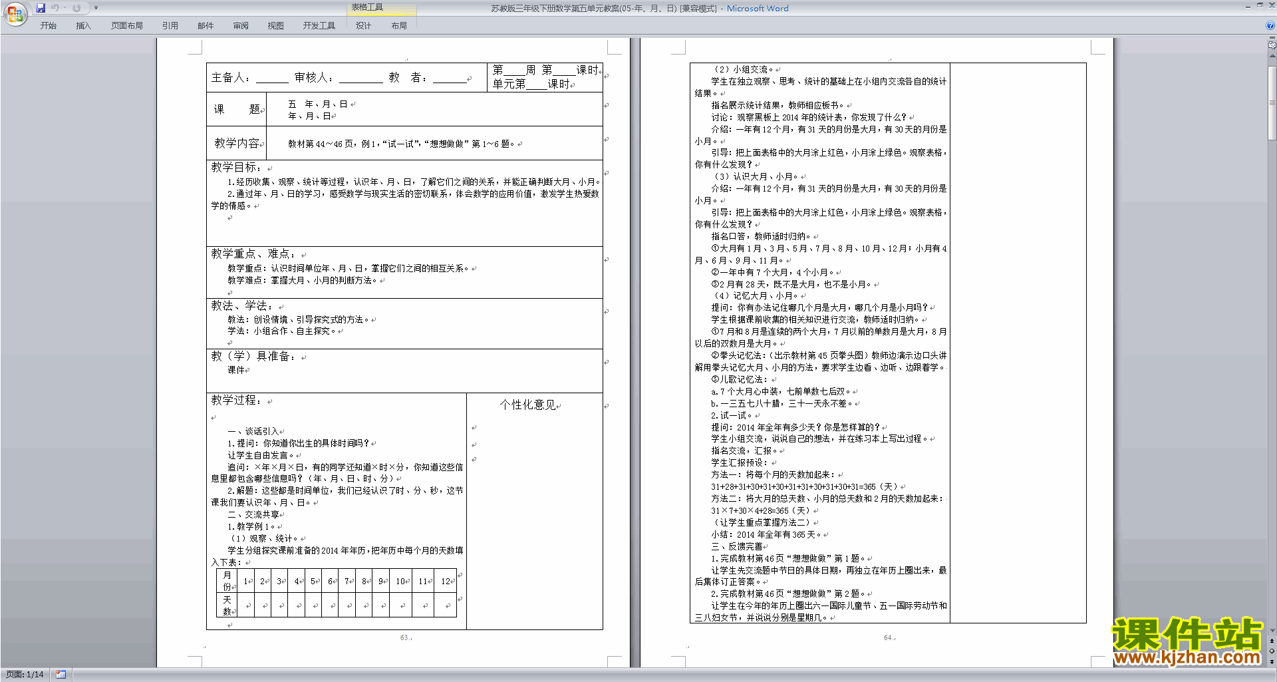This screenshot has width=1277, height=682.
Task: Click Next Page double-arrow button
Action: point(1272,661)
